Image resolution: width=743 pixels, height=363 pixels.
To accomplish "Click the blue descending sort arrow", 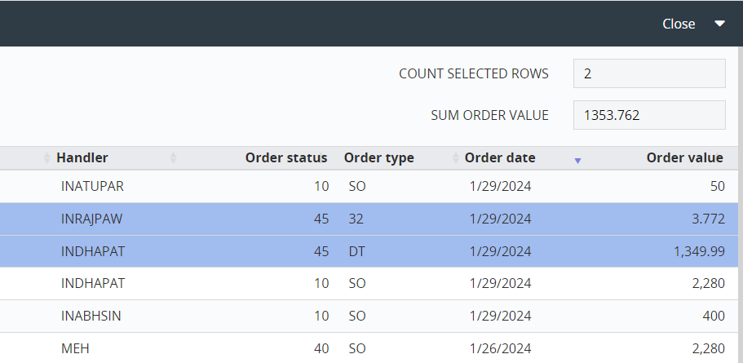I will tap(577, 162).
